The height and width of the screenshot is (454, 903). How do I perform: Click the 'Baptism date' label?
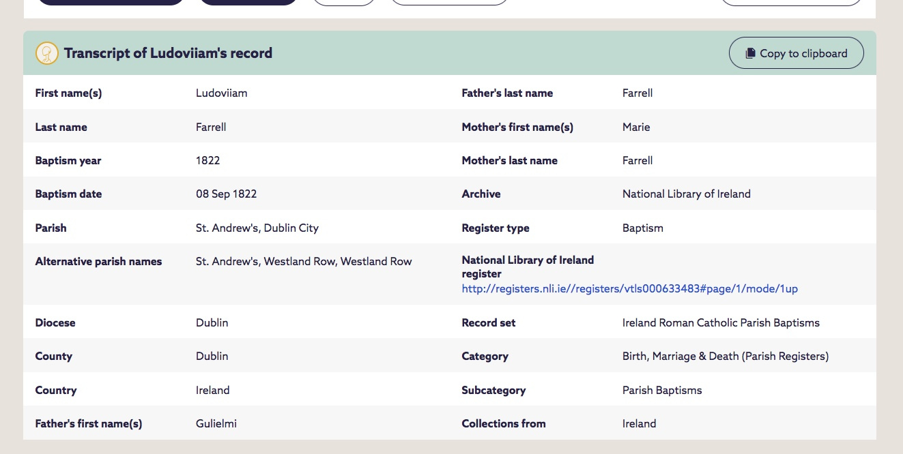coord(68,194)
